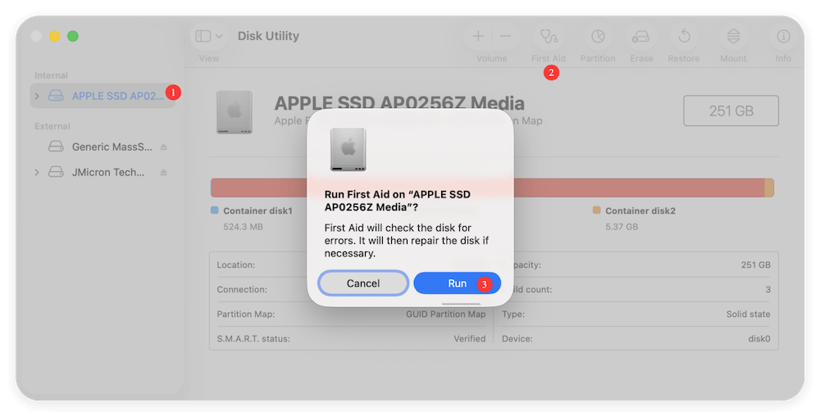The width and height of the screenshot is (820, 416).
Task: Click the Partition pie-chart icon
Action: tap(598, 37)
